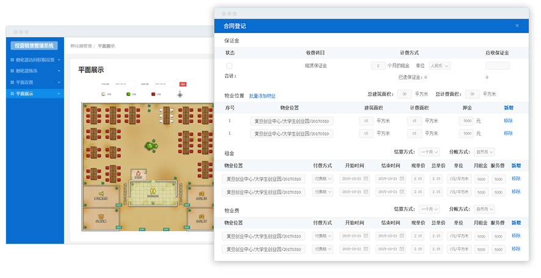
Task: Close the 合同登记 dialog with X
Action: 517,26
